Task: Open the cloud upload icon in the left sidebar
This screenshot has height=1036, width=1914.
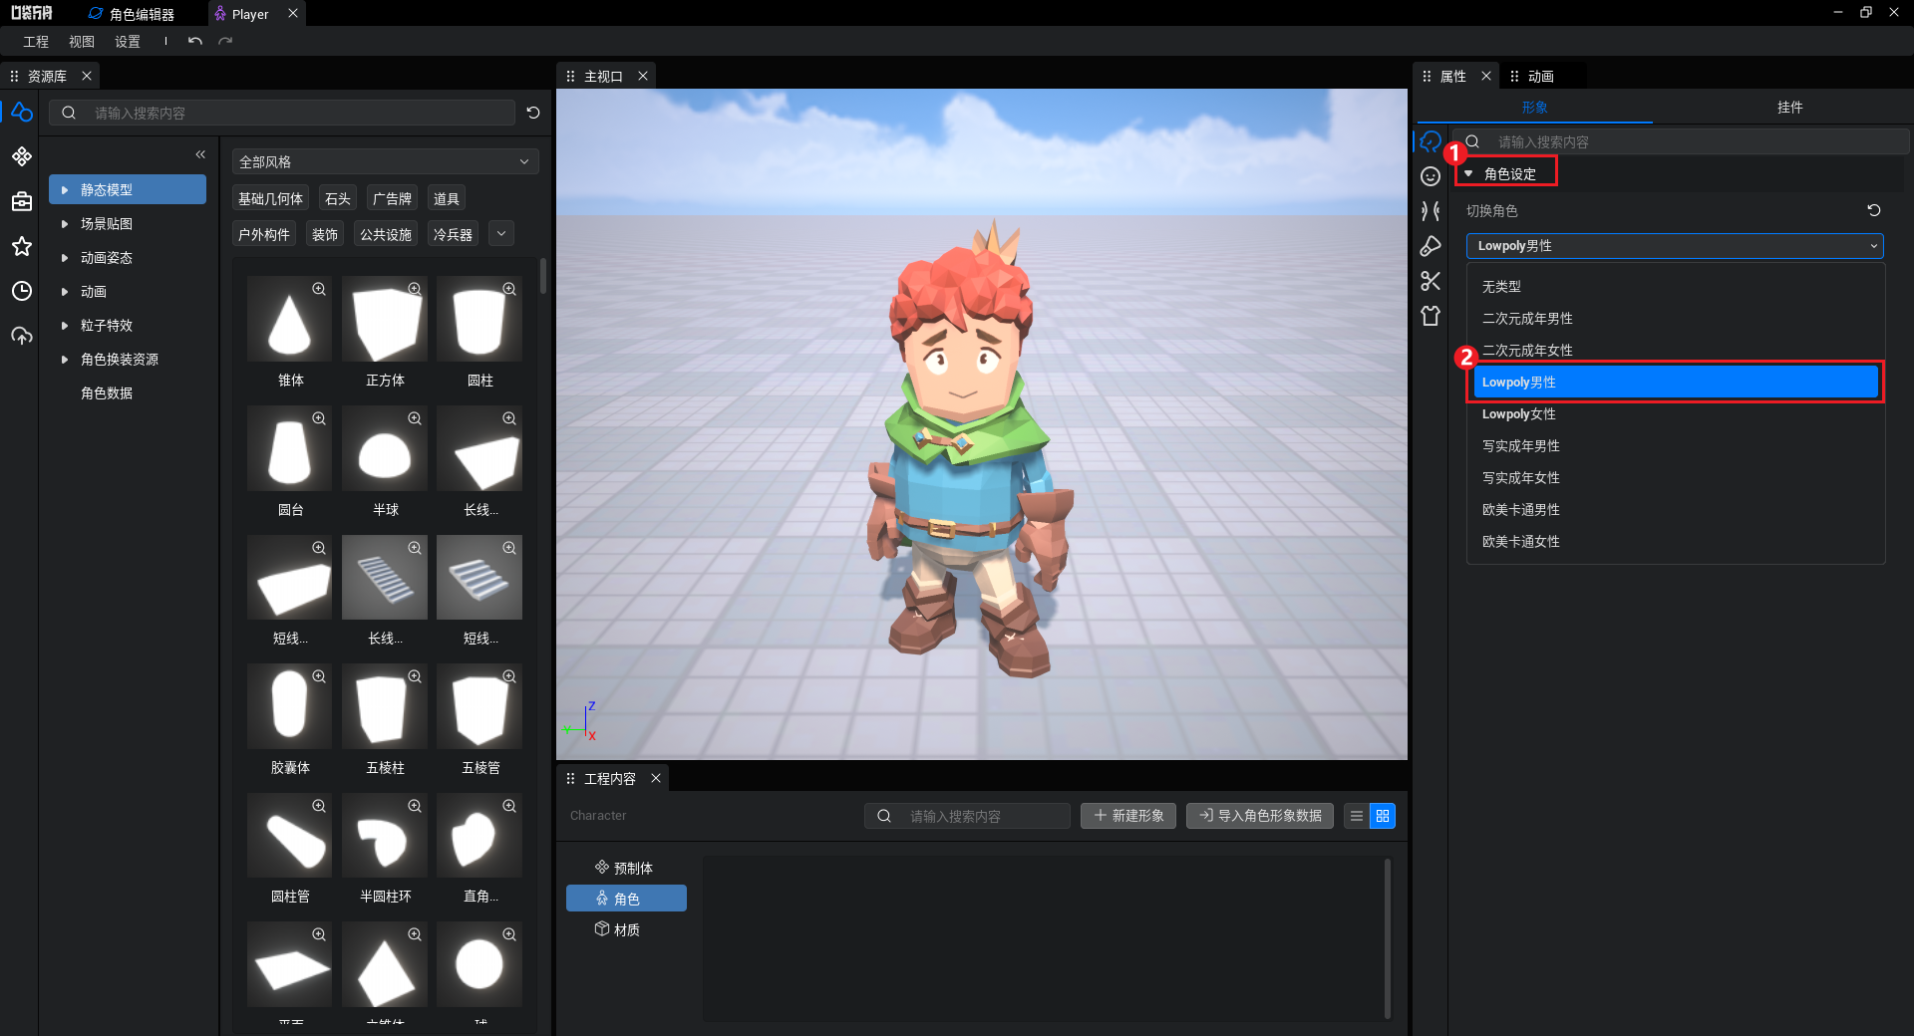Action: (x=22, y=336)
